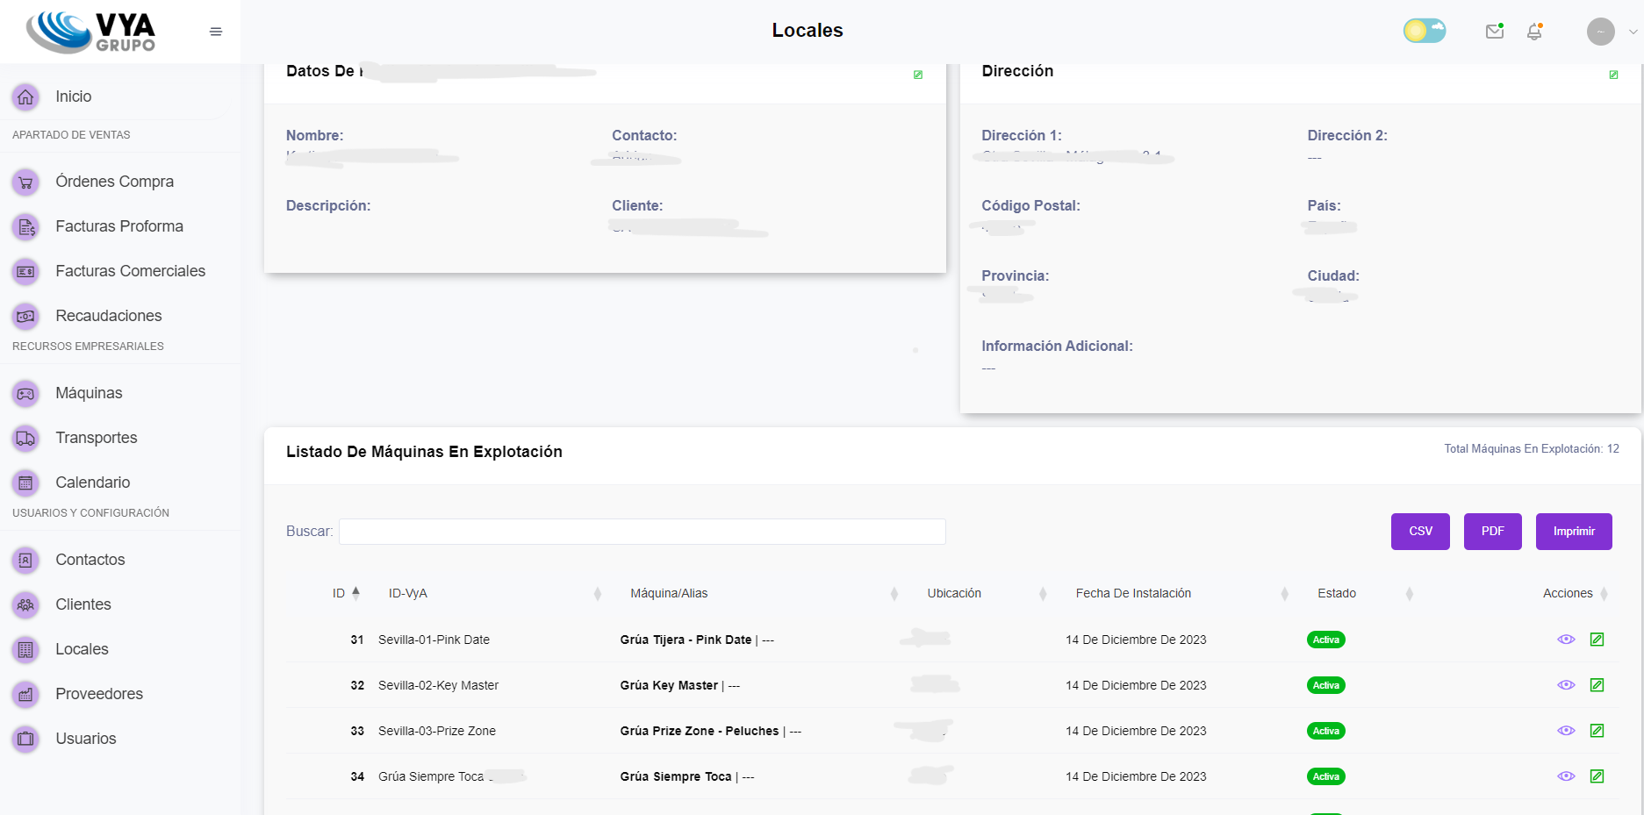This screenshot has height=815, width=1644.
Task: Click the Calendario sidebar icon
Action: click(x=25, y=483)
